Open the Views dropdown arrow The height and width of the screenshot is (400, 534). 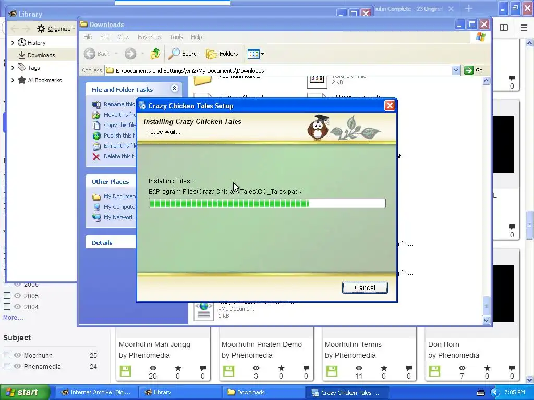pyautogui.click(x=263, y=54)
